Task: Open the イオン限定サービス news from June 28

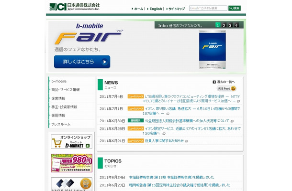Action: click(192, 131)
